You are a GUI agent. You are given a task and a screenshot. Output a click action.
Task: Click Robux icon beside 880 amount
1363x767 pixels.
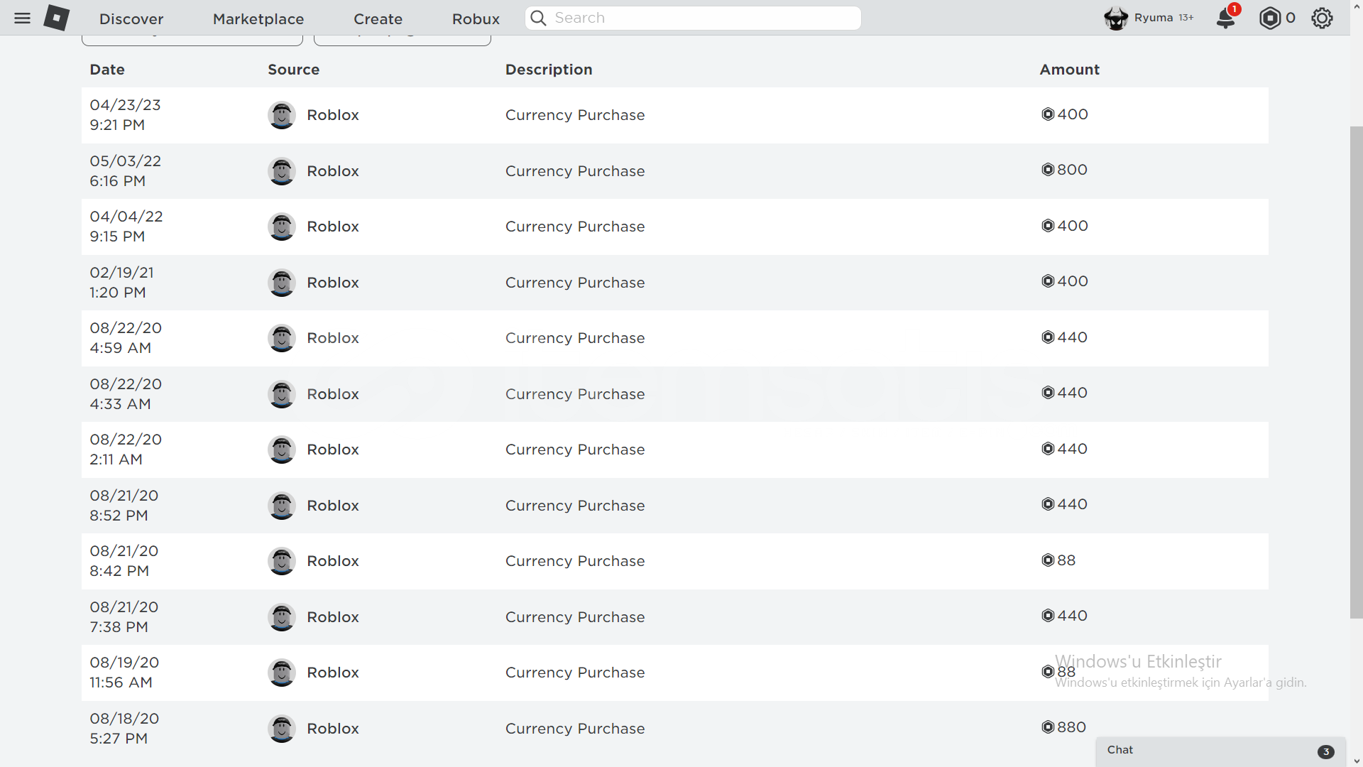coord(1048,727)
